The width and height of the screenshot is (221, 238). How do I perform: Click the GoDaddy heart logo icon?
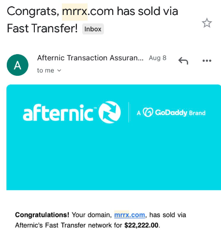coord(148,112)
